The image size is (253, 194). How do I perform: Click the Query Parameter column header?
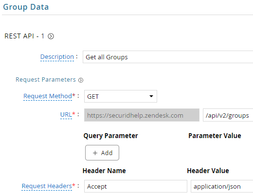pos(110,136)
